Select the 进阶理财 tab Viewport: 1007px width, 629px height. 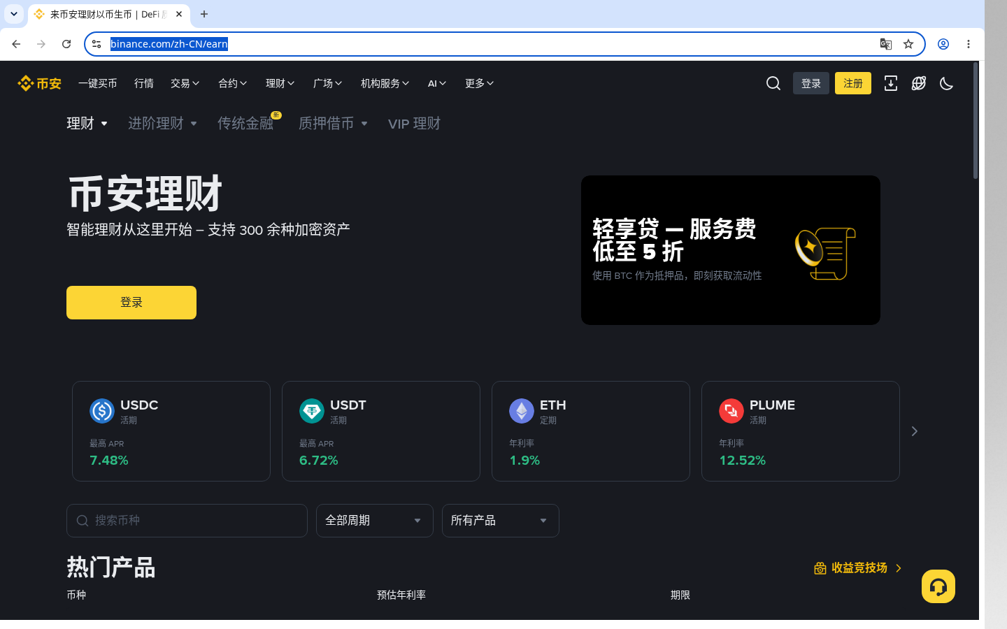(163, 124)
